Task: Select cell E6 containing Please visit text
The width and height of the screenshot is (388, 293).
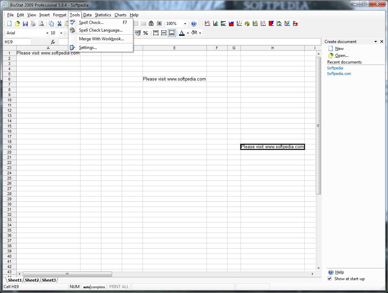Action: (175, 79)
